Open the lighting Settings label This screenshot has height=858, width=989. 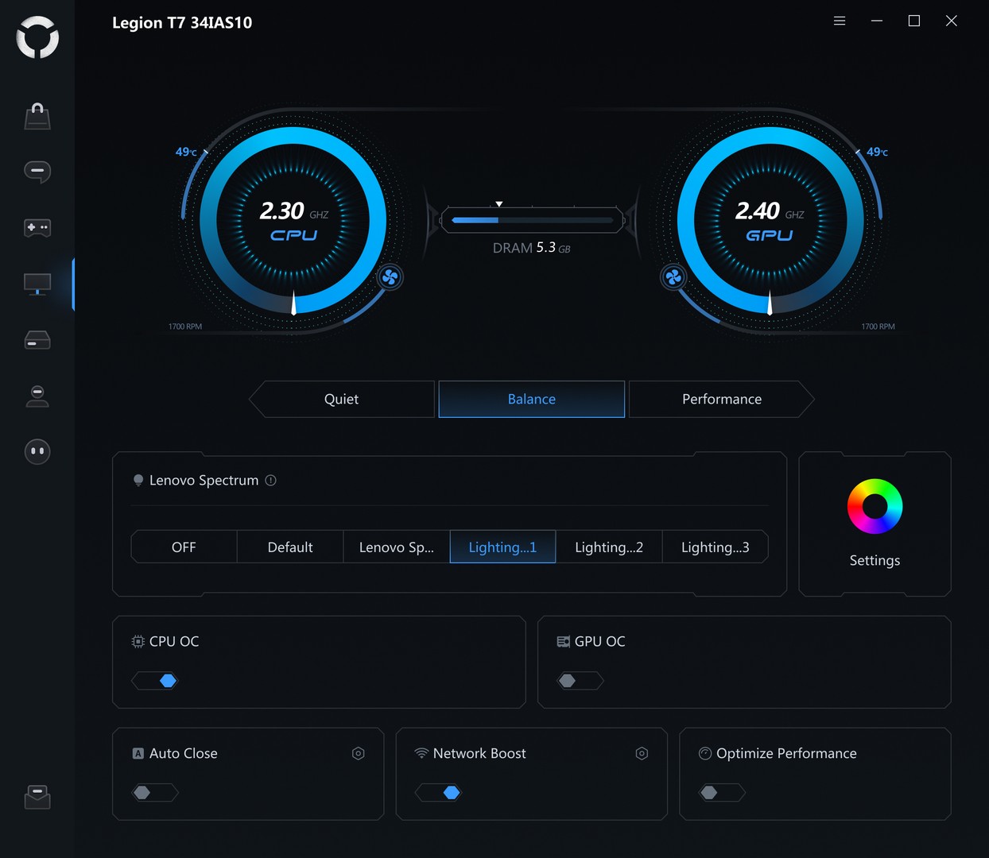875,560
